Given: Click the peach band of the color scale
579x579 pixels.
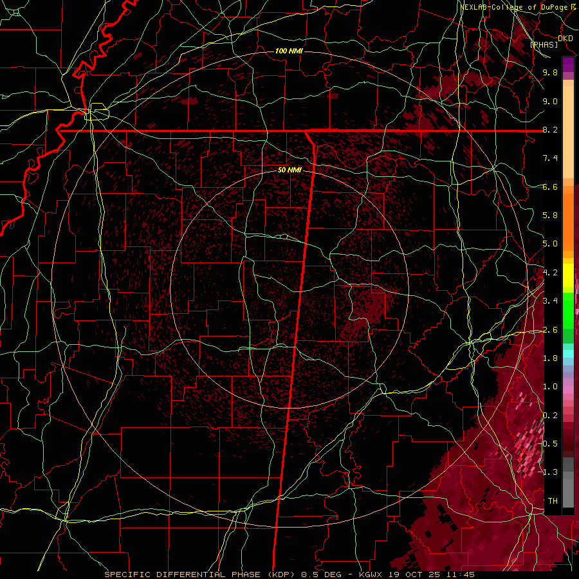Looking at the screenshot, I should coord(568,132).
